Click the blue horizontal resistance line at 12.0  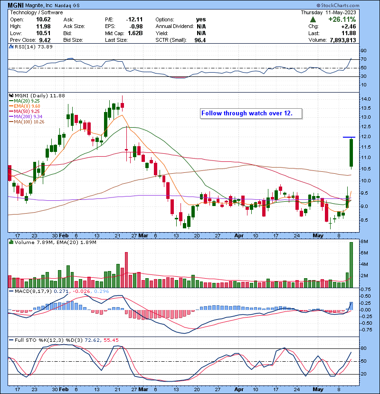point(349,137)
